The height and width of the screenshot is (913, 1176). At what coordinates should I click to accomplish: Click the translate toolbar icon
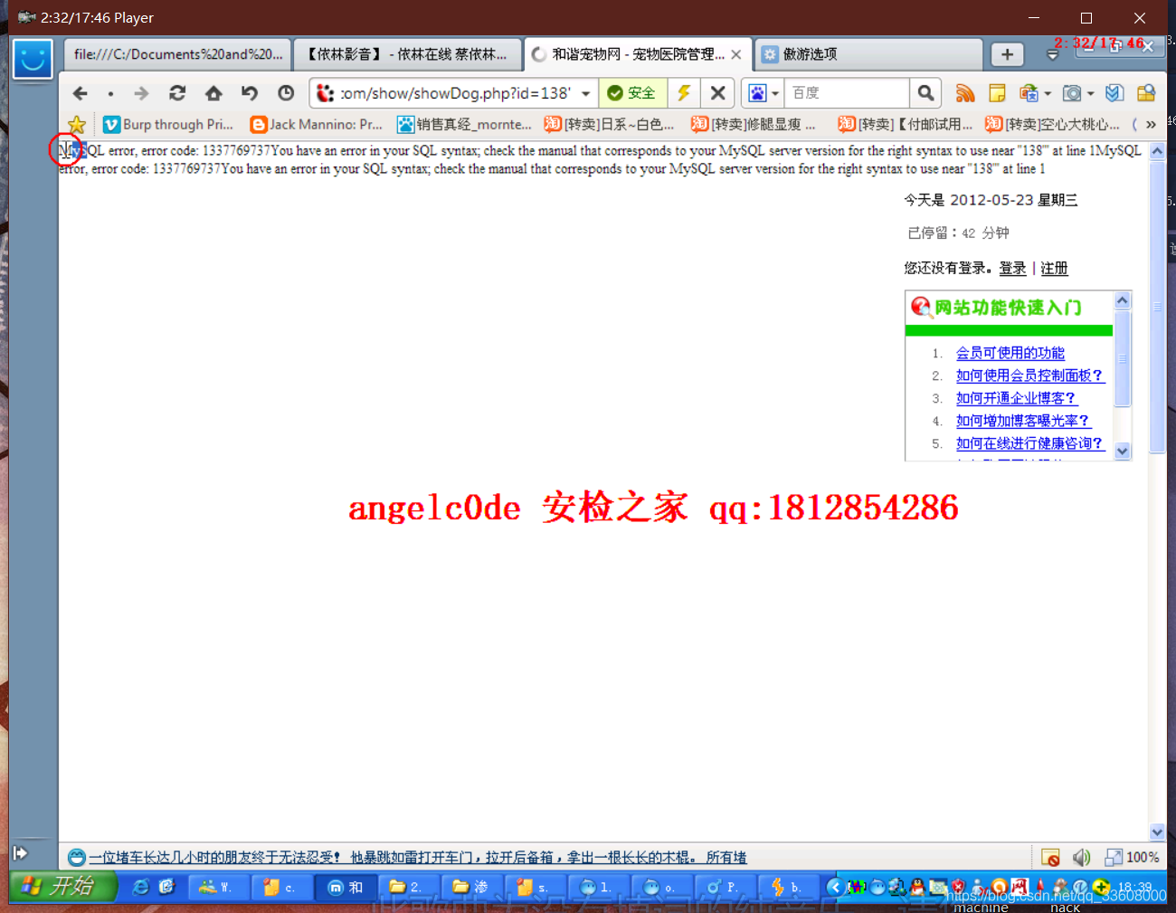coord(1028,93)
